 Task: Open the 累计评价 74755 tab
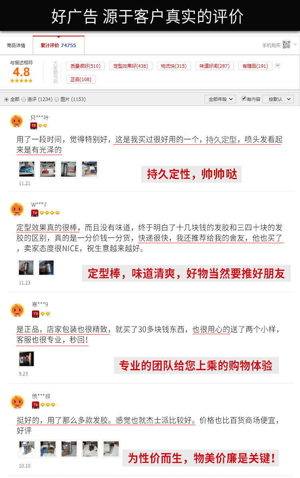coord(58,45)
